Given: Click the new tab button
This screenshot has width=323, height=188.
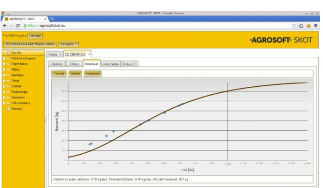Looking at the screenshot, I should point(52,19).
